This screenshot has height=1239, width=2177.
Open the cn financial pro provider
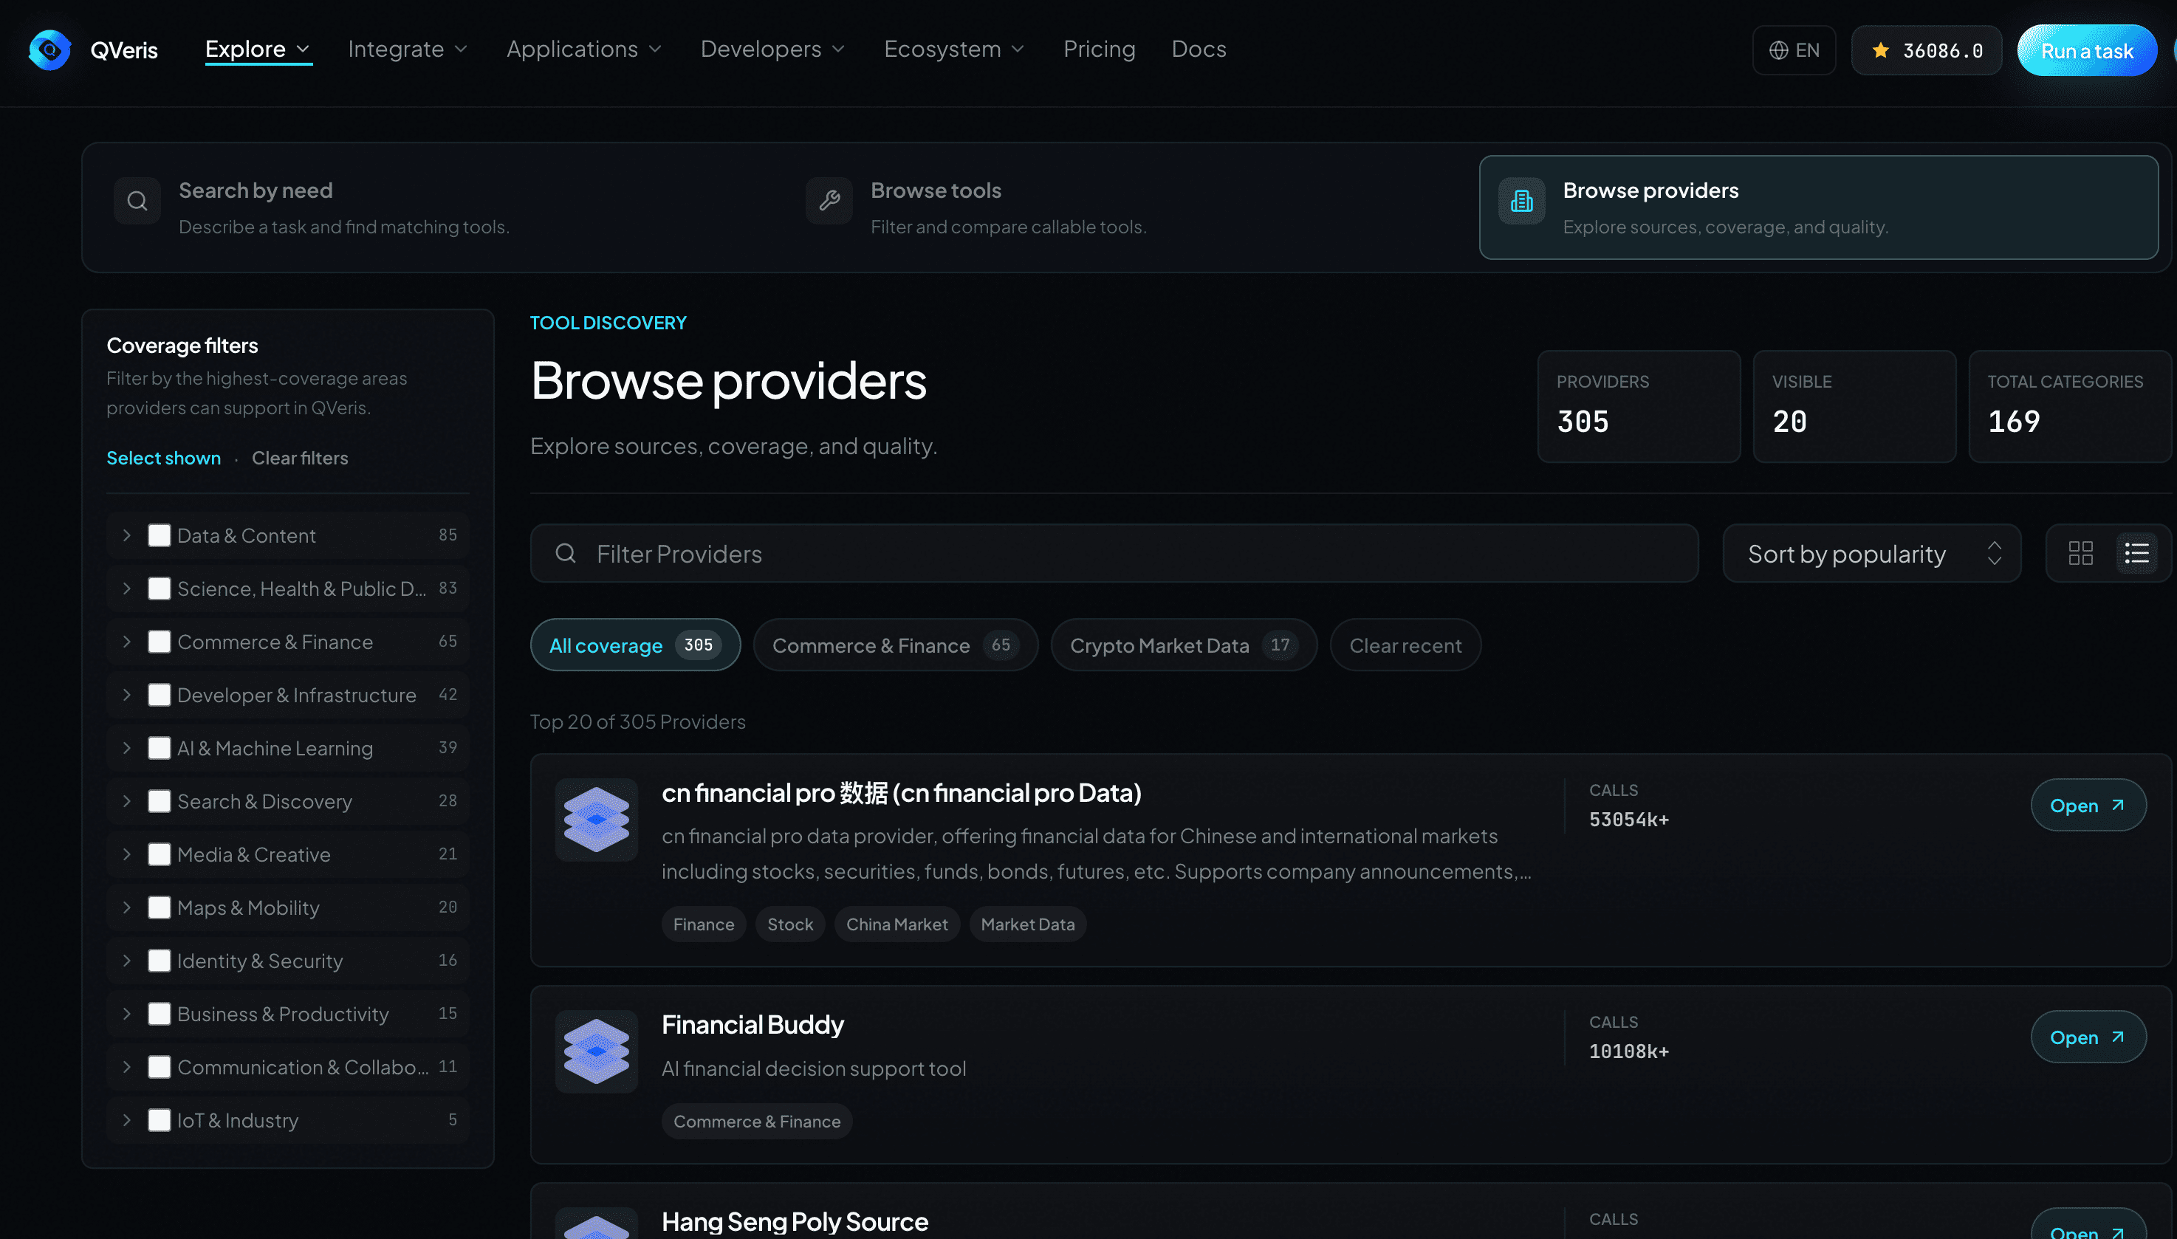pyautogui.click(x=2088, y=805)
